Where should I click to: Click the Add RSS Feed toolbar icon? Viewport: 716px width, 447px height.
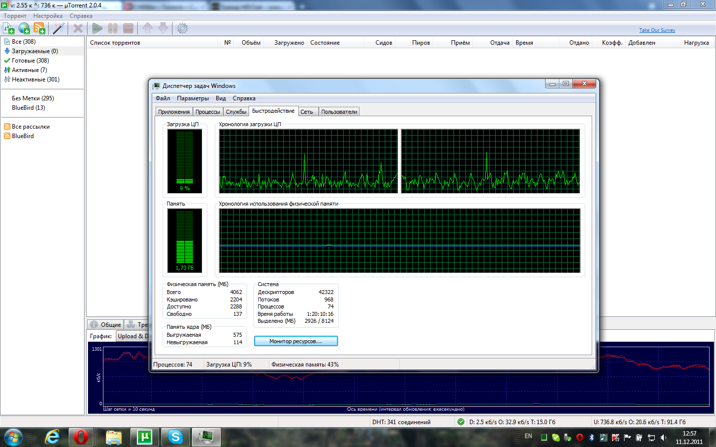(x=39, y=28)
